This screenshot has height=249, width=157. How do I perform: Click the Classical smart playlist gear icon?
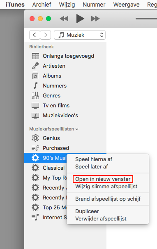click(x=35, y=168)
